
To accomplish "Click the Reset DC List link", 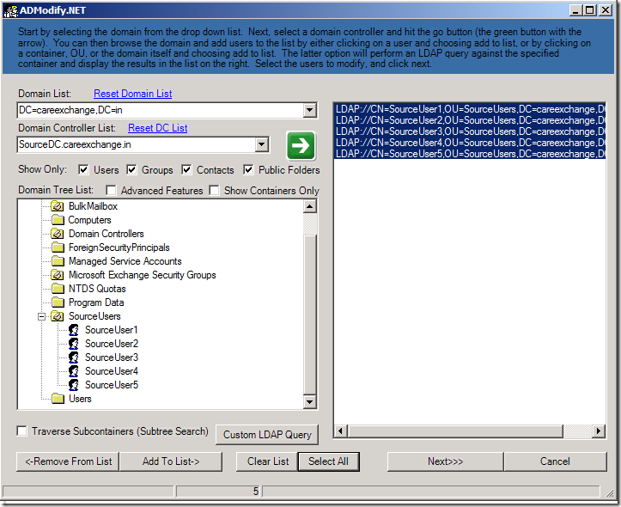I will click(158, 128).
